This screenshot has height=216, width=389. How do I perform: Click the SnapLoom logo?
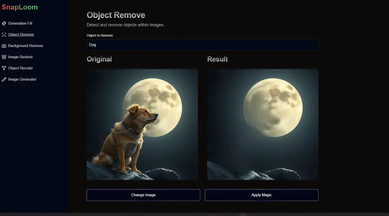click(19, 7)
